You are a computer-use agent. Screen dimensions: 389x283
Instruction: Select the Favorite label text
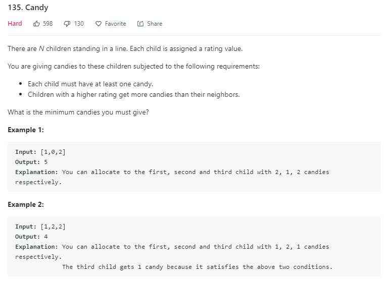115,24
